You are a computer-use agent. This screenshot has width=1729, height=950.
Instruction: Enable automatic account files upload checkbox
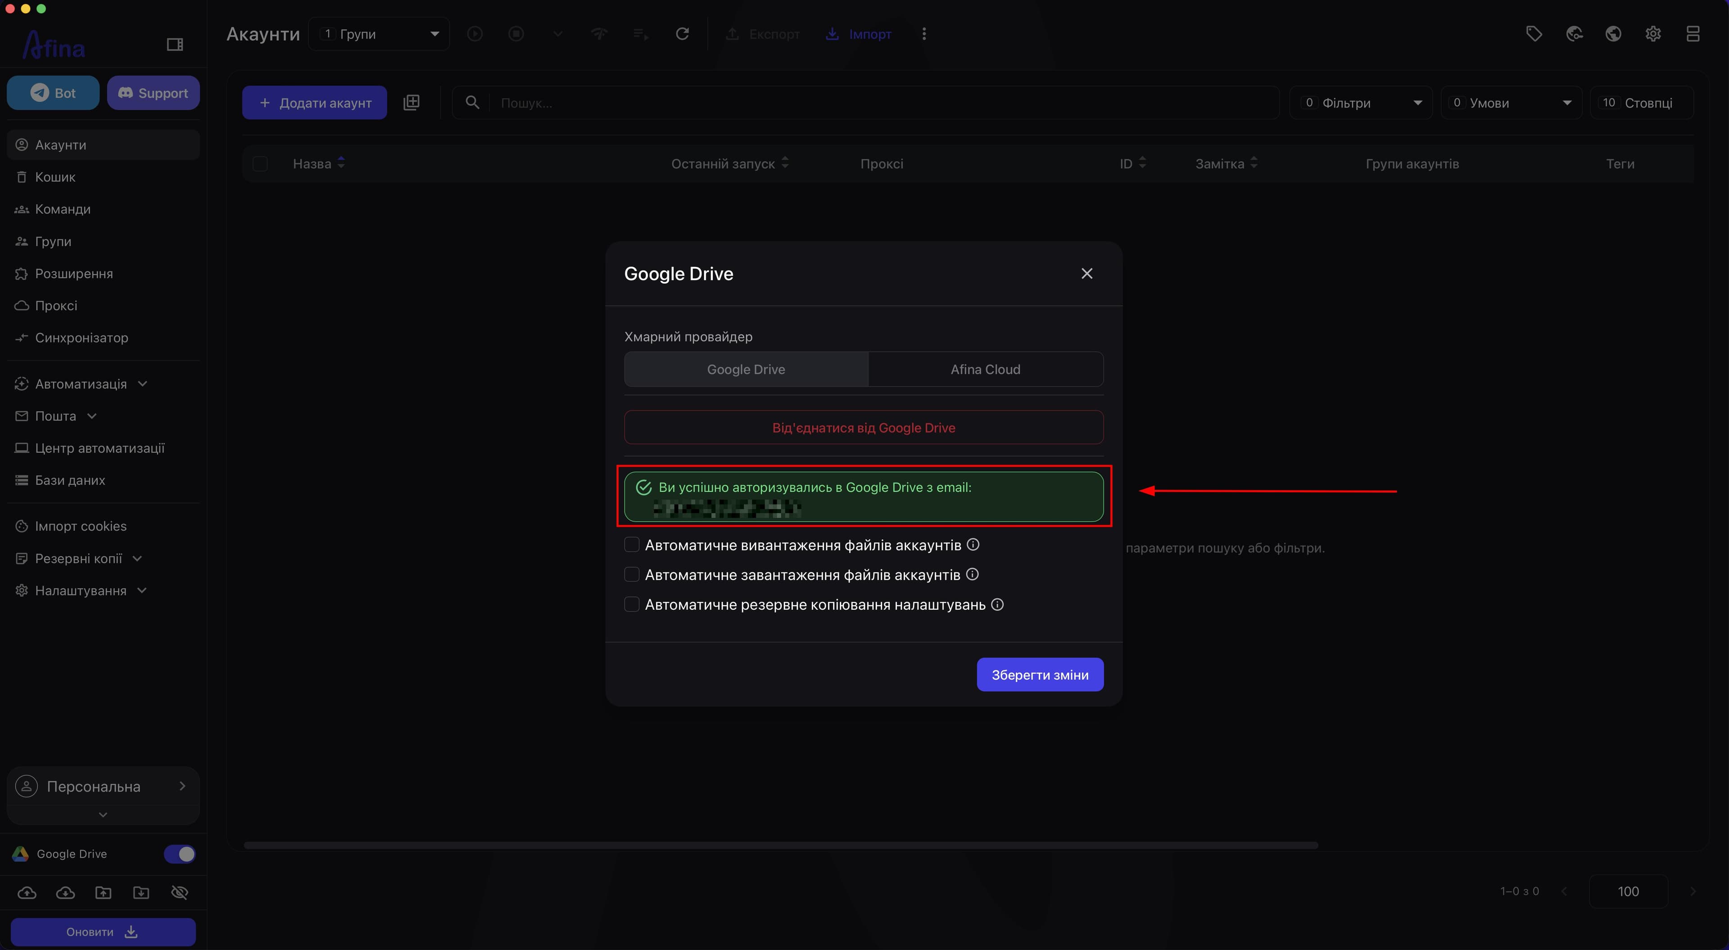point(632,545)
